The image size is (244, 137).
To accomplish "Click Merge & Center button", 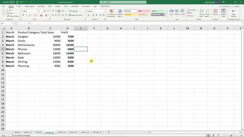I will pos(75,15).
